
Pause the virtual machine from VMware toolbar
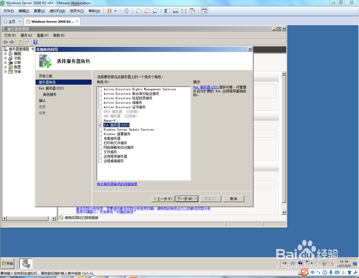pos(109,11)
